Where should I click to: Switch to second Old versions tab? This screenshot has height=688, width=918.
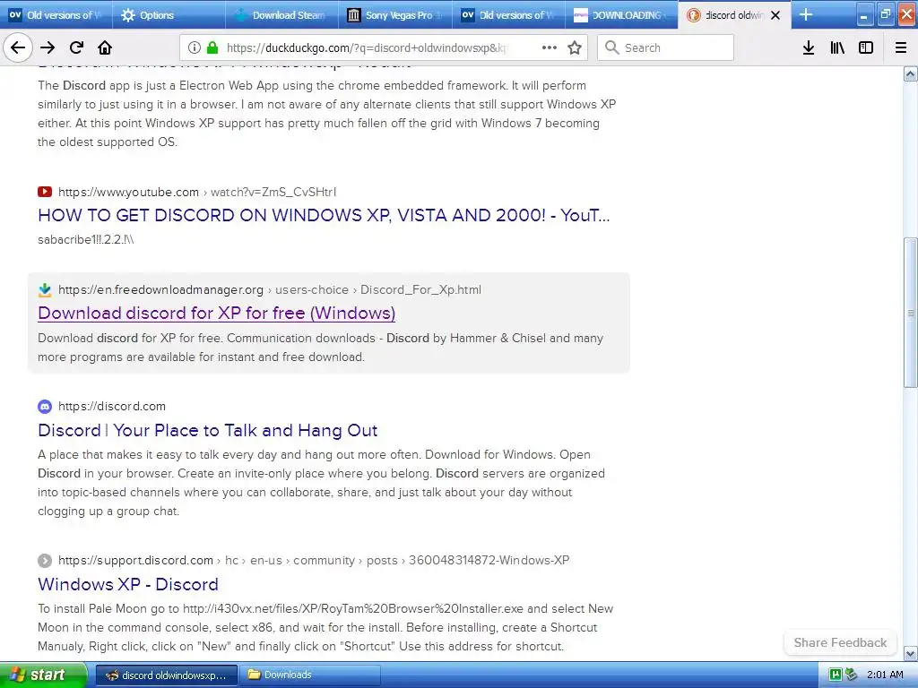tap(508, 15)
